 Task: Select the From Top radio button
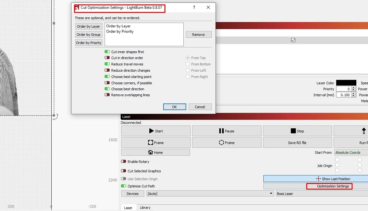click(x=187, y=58)
